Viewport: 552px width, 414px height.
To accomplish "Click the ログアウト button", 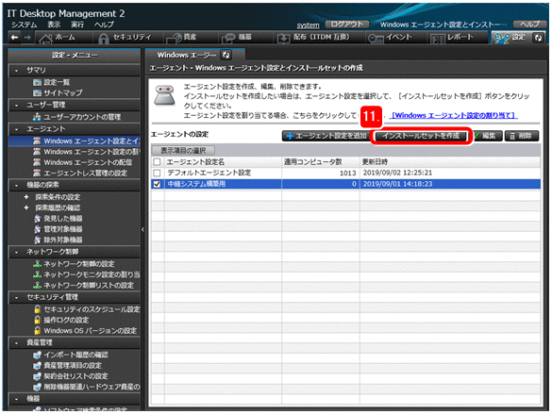I will [x=346, y=25].
